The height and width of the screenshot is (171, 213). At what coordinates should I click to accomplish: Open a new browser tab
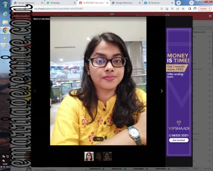[x=178, y=3]
